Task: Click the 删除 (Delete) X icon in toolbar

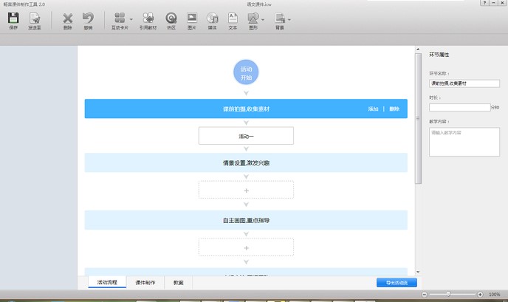Action: (68, 18)
